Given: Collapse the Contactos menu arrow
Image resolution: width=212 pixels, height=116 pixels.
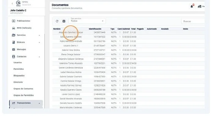Looking at the screenshot, I should coord(39,57).
